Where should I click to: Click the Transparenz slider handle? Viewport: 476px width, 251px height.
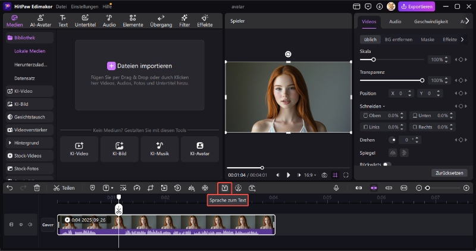coord(422,80)
